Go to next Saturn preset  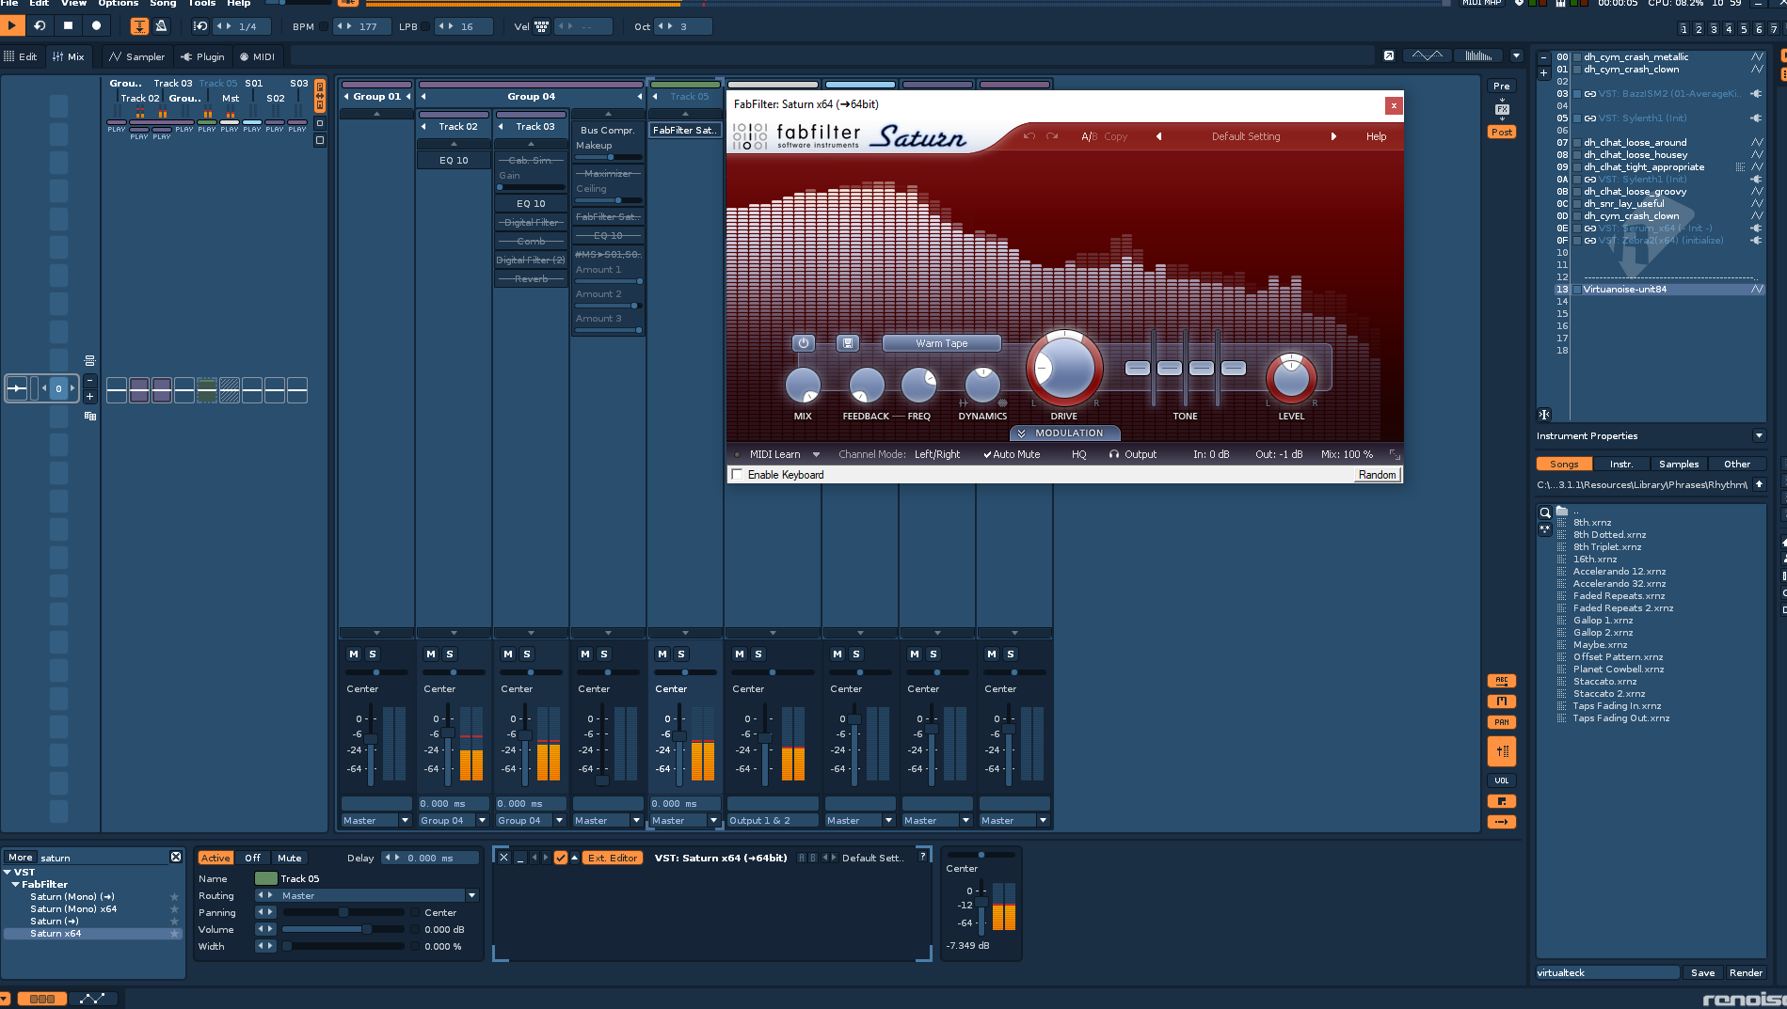(1333, 136)
